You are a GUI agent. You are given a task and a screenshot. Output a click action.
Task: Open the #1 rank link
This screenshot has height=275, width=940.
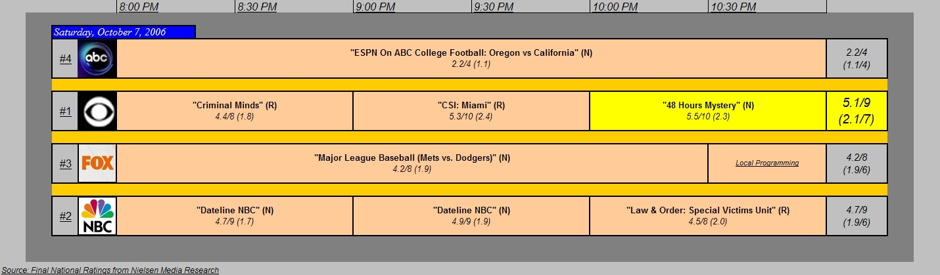65,111
